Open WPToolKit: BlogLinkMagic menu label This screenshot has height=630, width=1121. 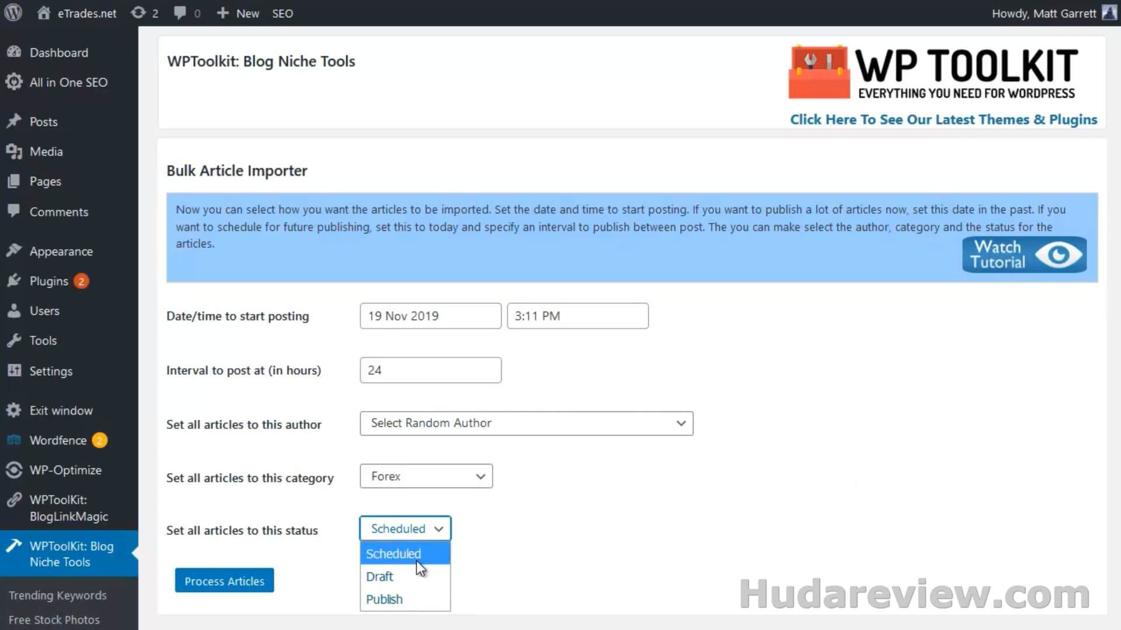pos(69,508)
